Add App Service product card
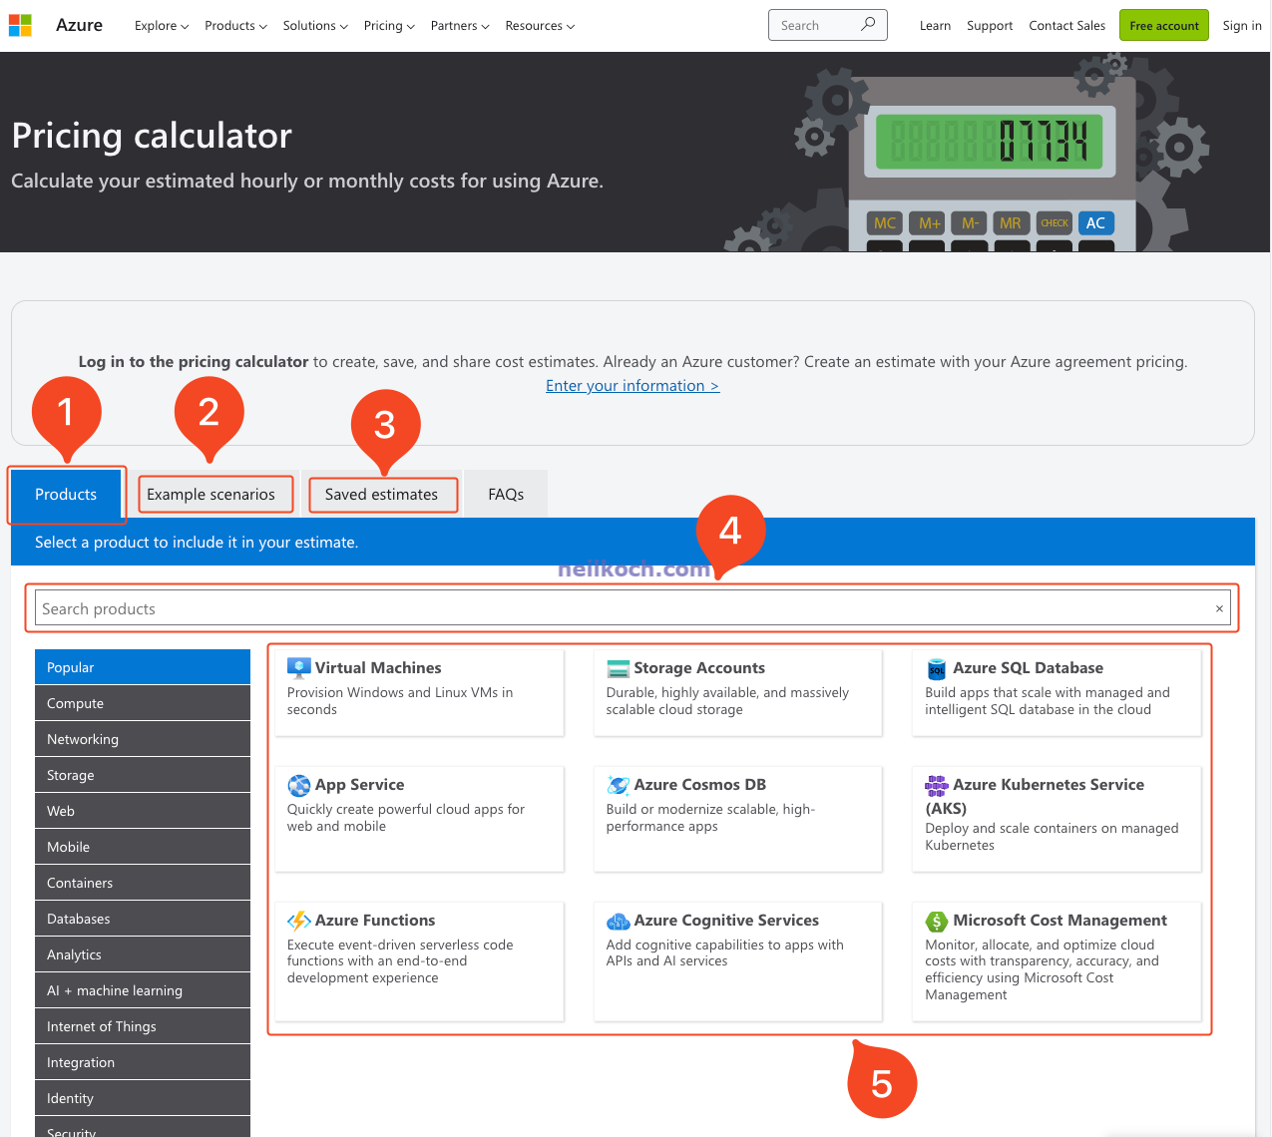The width and height of the screenshot is (1272, 1137). point(419,819)
